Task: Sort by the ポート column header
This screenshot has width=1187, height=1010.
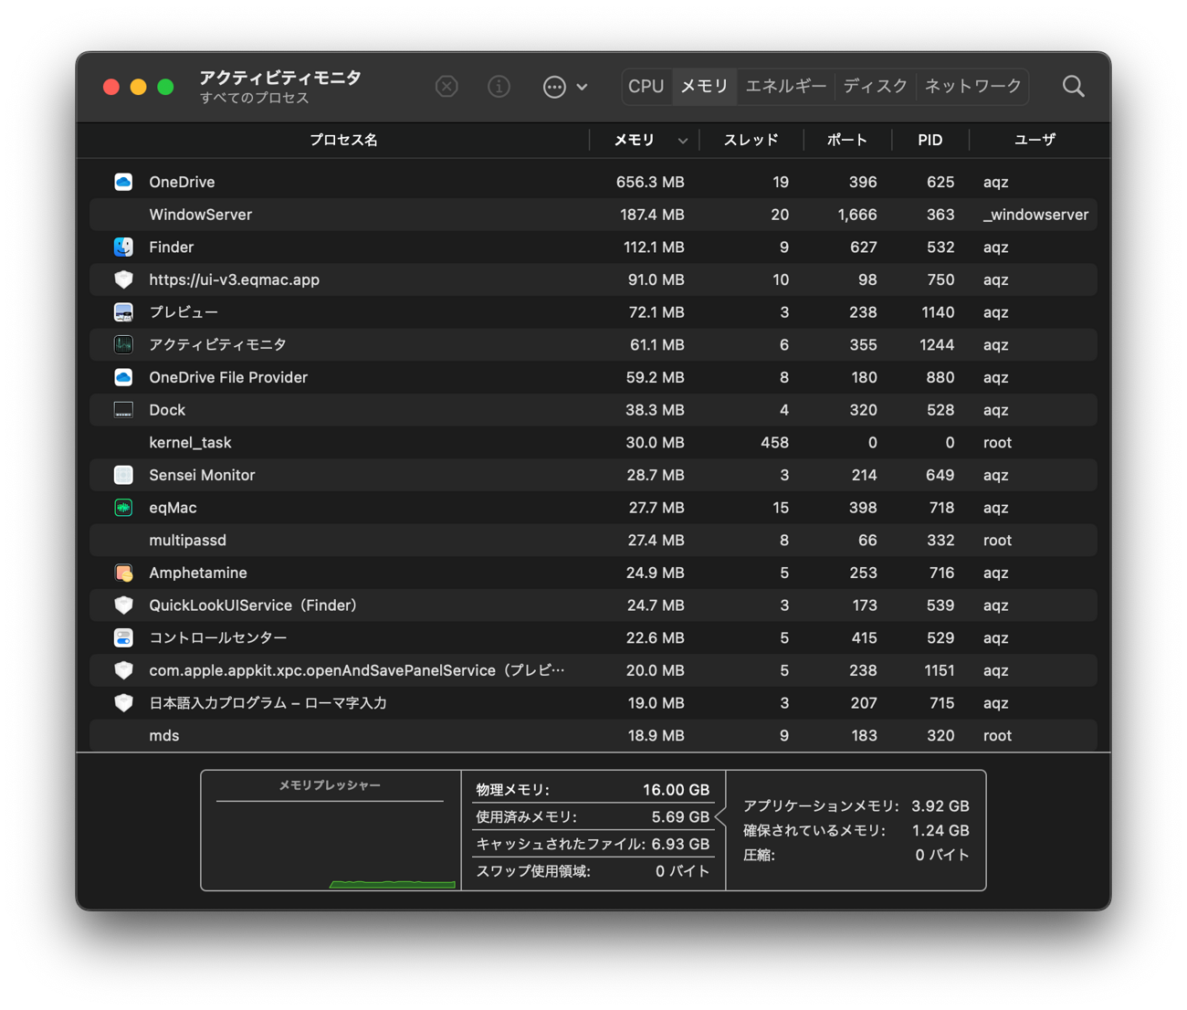Action: (x=846, y=140)
